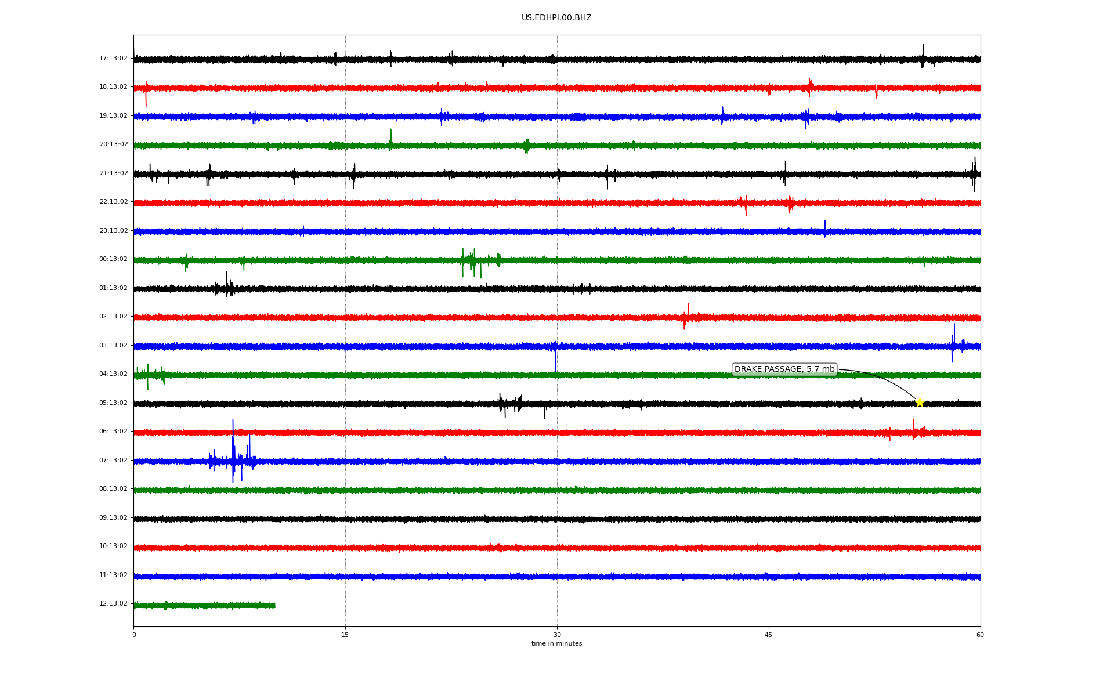Click the x-axis tick label 15
This screenshot has height=696, width=1114.
(x=345, y=635)
